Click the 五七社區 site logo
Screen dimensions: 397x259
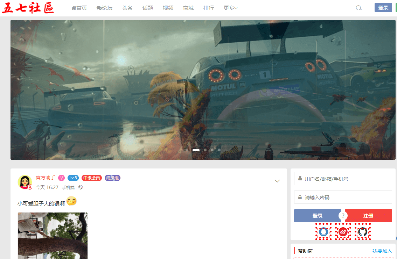tap(28, 8)
